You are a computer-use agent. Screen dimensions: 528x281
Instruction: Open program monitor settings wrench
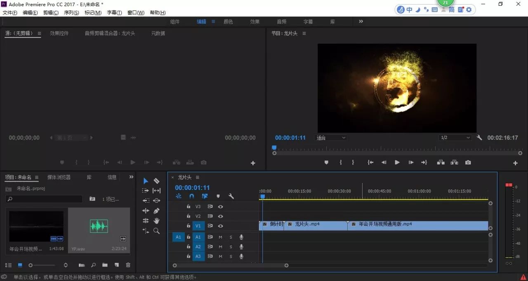[479, 138]
